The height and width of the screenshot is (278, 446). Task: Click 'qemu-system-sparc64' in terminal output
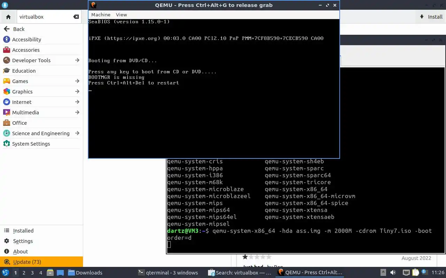tap(298, 175)
